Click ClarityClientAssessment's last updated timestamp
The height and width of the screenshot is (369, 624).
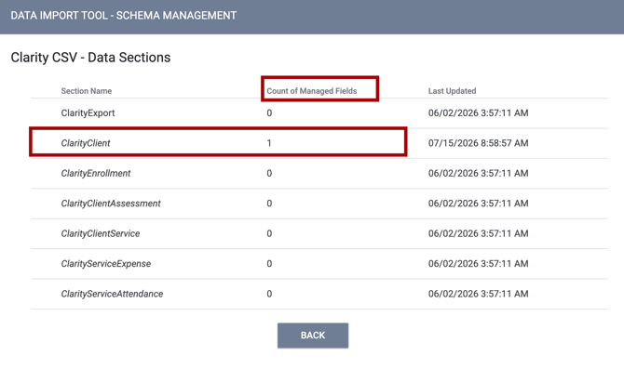pyautogui.click(x=479, y=204)
